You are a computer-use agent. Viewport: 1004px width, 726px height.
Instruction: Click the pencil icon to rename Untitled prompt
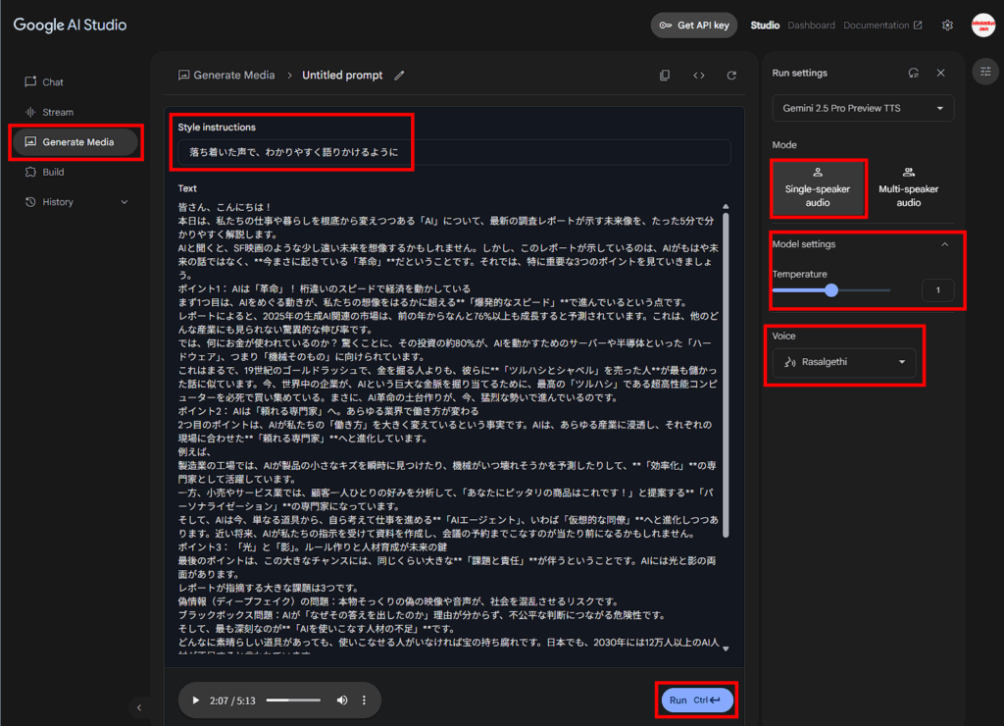pos(399,76)
